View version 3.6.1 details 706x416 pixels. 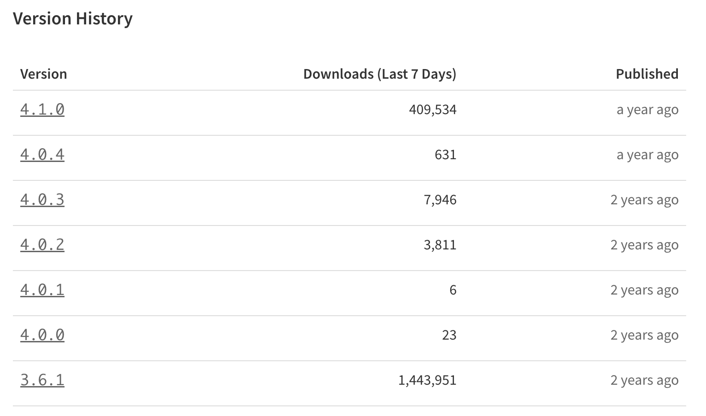(42, 380)
